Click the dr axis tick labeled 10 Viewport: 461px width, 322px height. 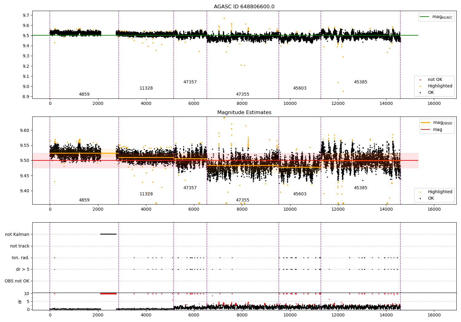[27, 294]
